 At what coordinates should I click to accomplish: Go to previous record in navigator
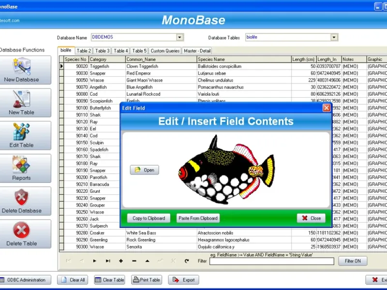[82, 261]
